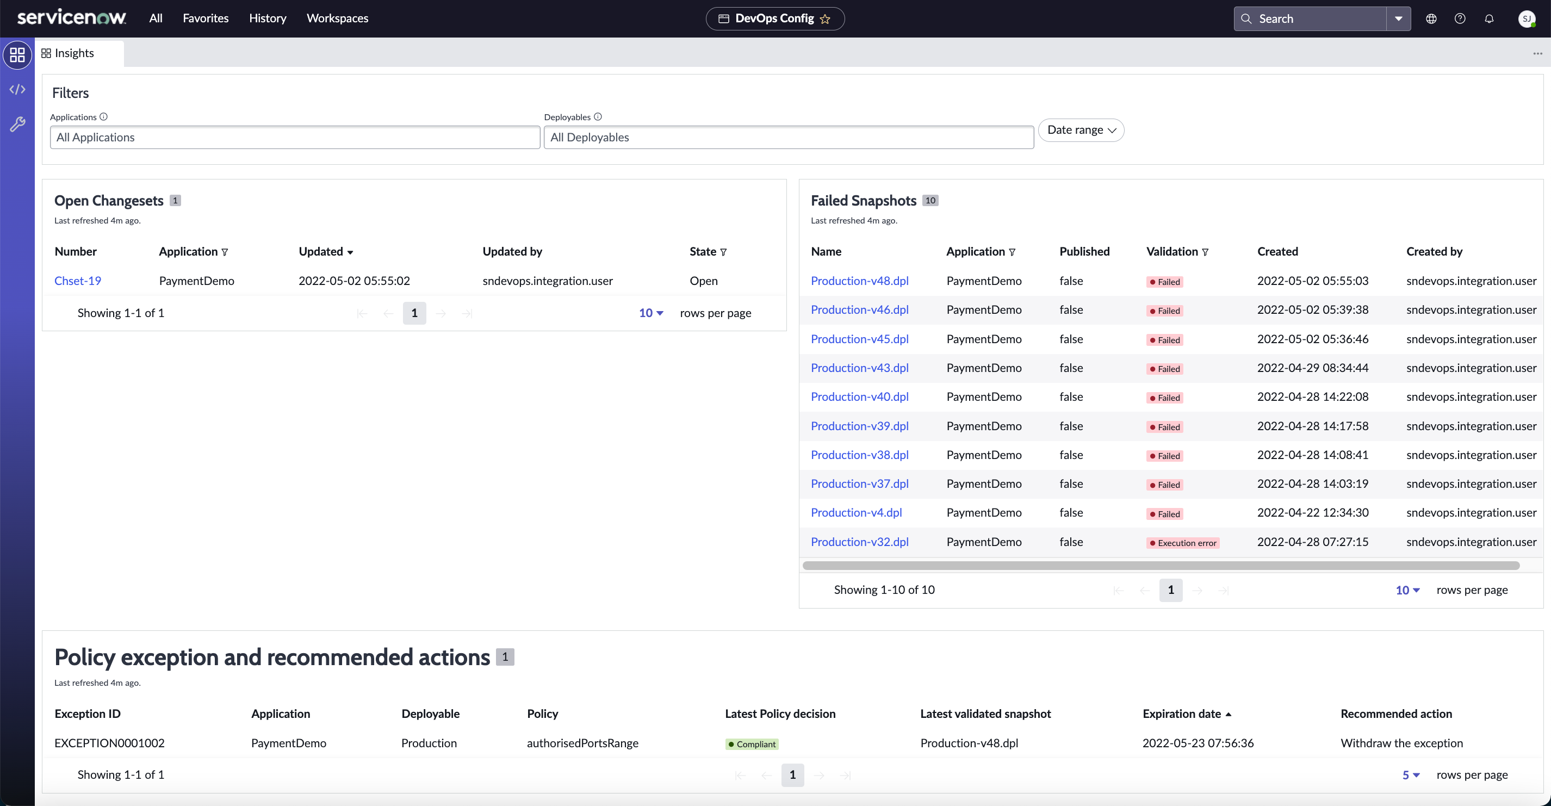Click the Created by column header
Viewport: 1551px width, 806px height.
coord(1434,252)
